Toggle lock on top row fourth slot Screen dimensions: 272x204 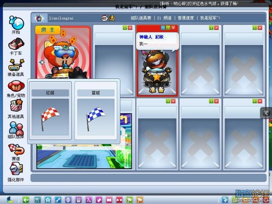(211, 28)
